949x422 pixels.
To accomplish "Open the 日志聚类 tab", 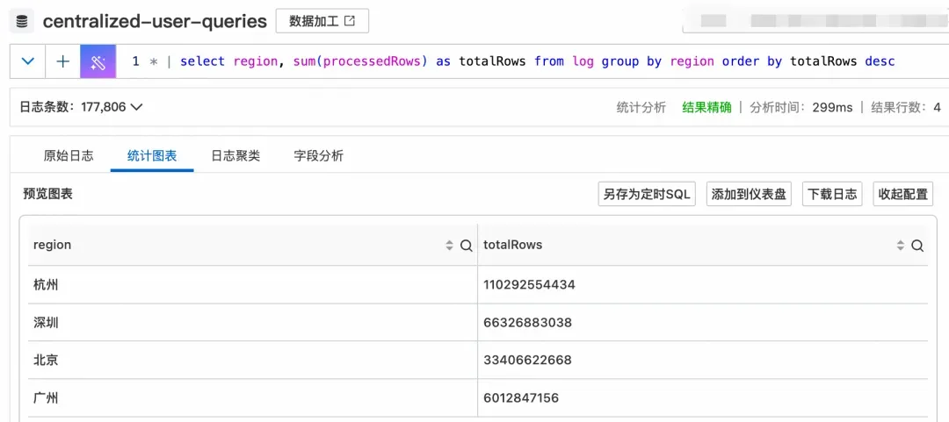I will point(235,156).
